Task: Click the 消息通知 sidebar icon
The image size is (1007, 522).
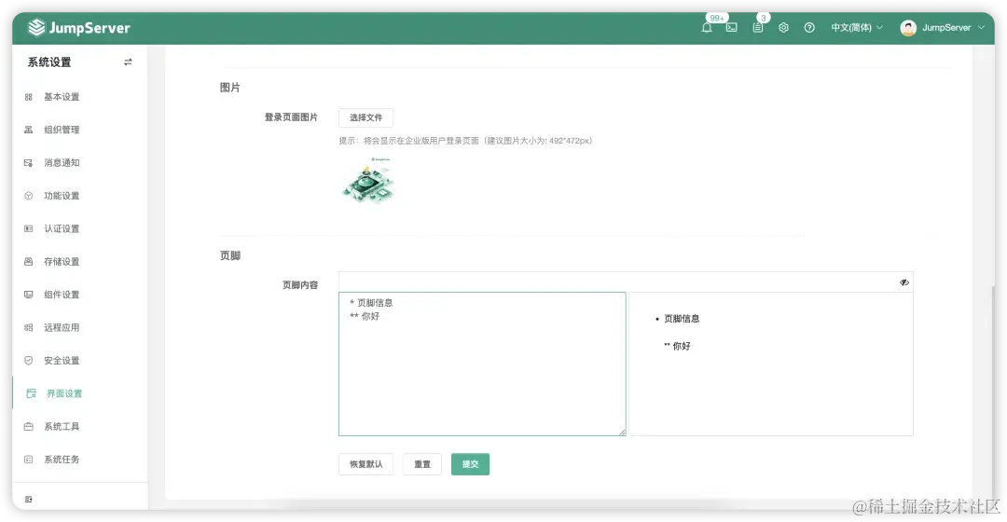Action: [28, 163]
